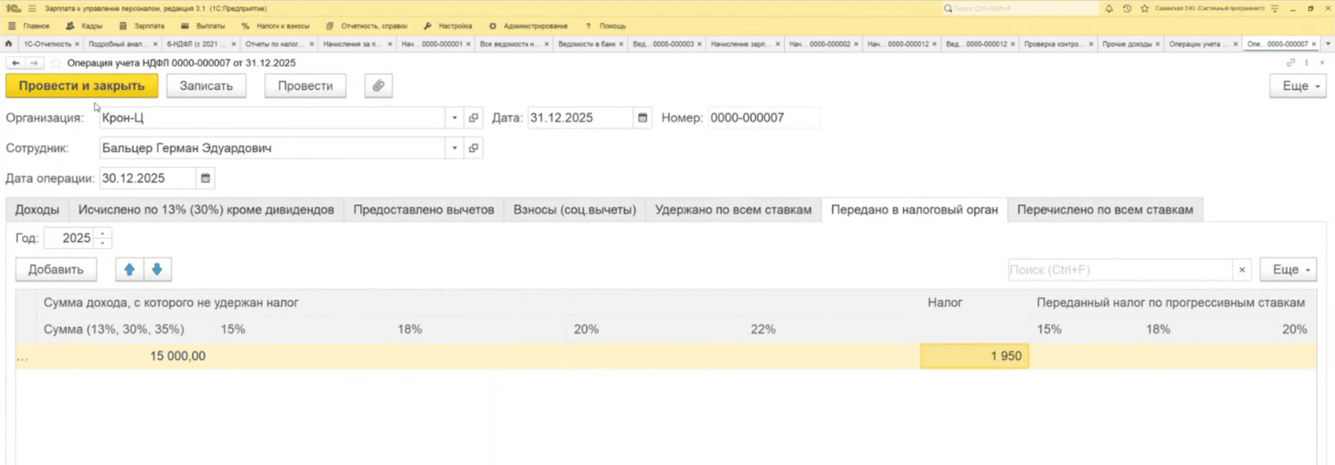
Task: Open the table Еще dropdown menu
Action: [1288, 269]
